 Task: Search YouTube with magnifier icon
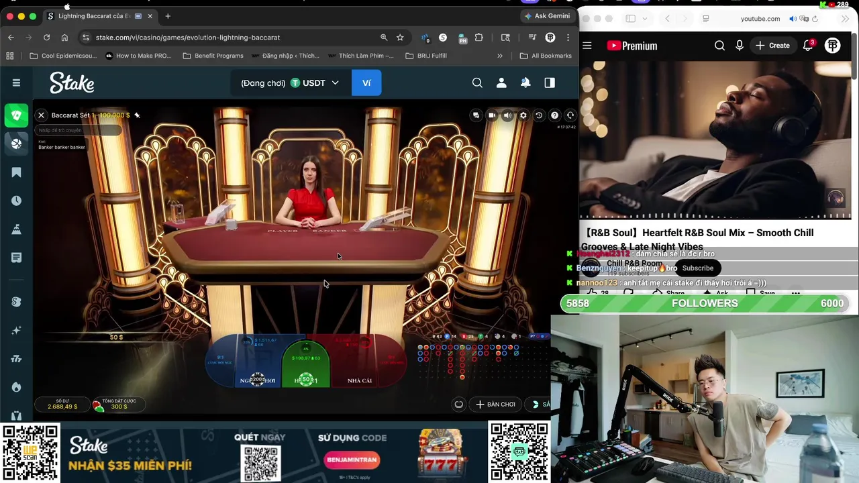coord(719,46)
